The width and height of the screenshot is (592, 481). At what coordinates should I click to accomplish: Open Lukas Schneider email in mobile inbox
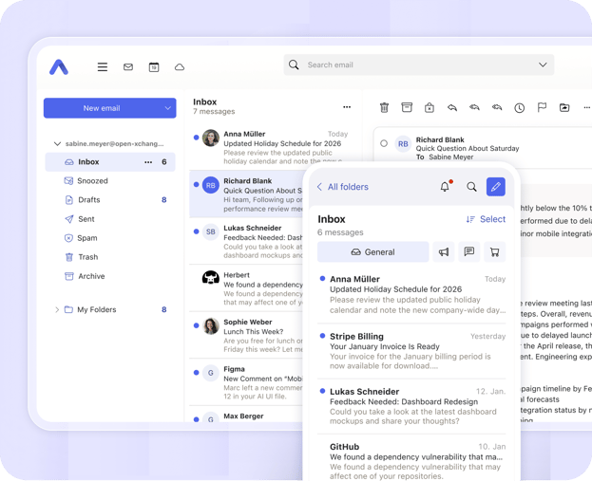click(x=411, y=406)
